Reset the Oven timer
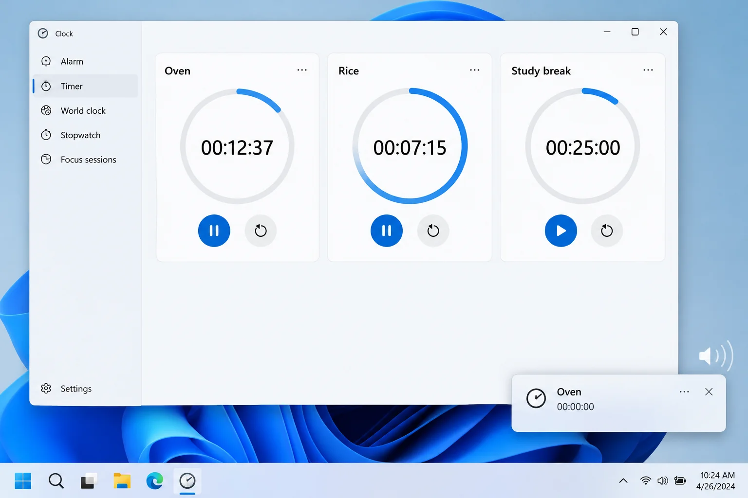 (261, 231)
